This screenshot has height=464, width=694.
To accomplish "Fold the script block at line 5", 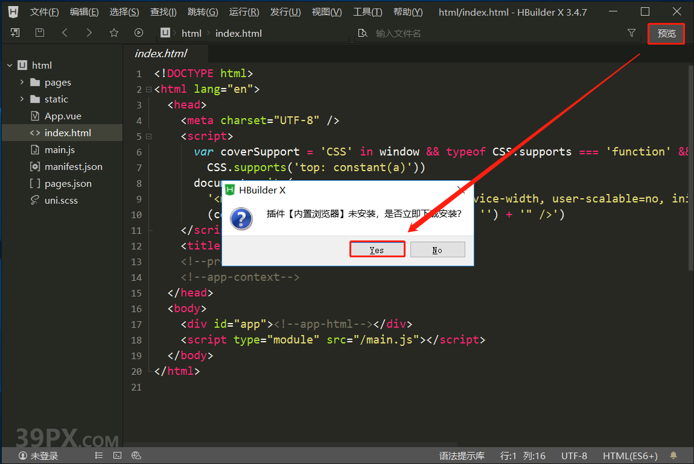I will pos(148,136).
